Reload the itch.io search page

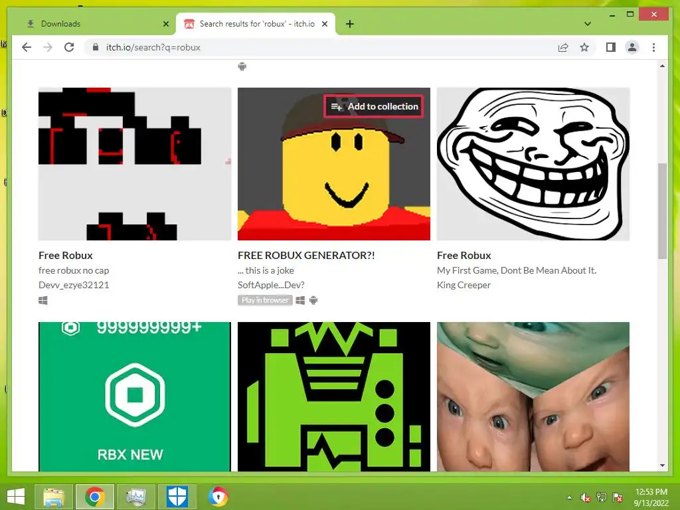click(69, 47)
